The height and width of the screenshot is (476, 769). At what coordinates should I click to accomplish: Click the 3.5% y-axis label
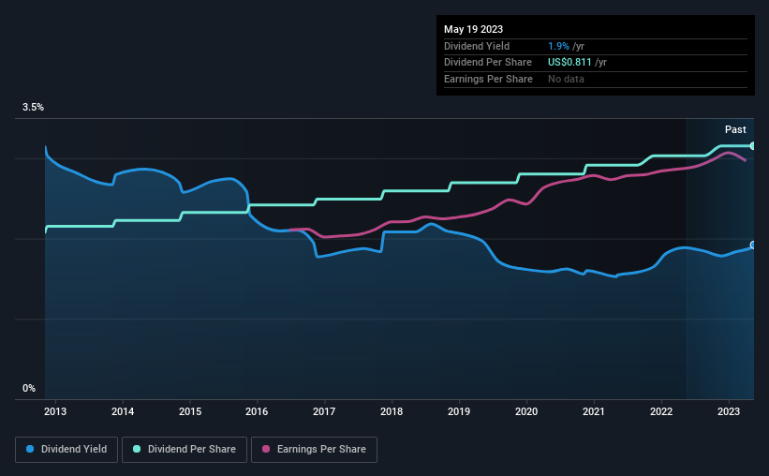34,109
